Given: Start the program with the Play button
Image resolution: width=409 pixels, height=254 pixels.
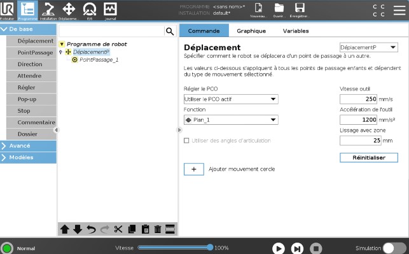Looking at the screenshot, I should click(279, 248).
